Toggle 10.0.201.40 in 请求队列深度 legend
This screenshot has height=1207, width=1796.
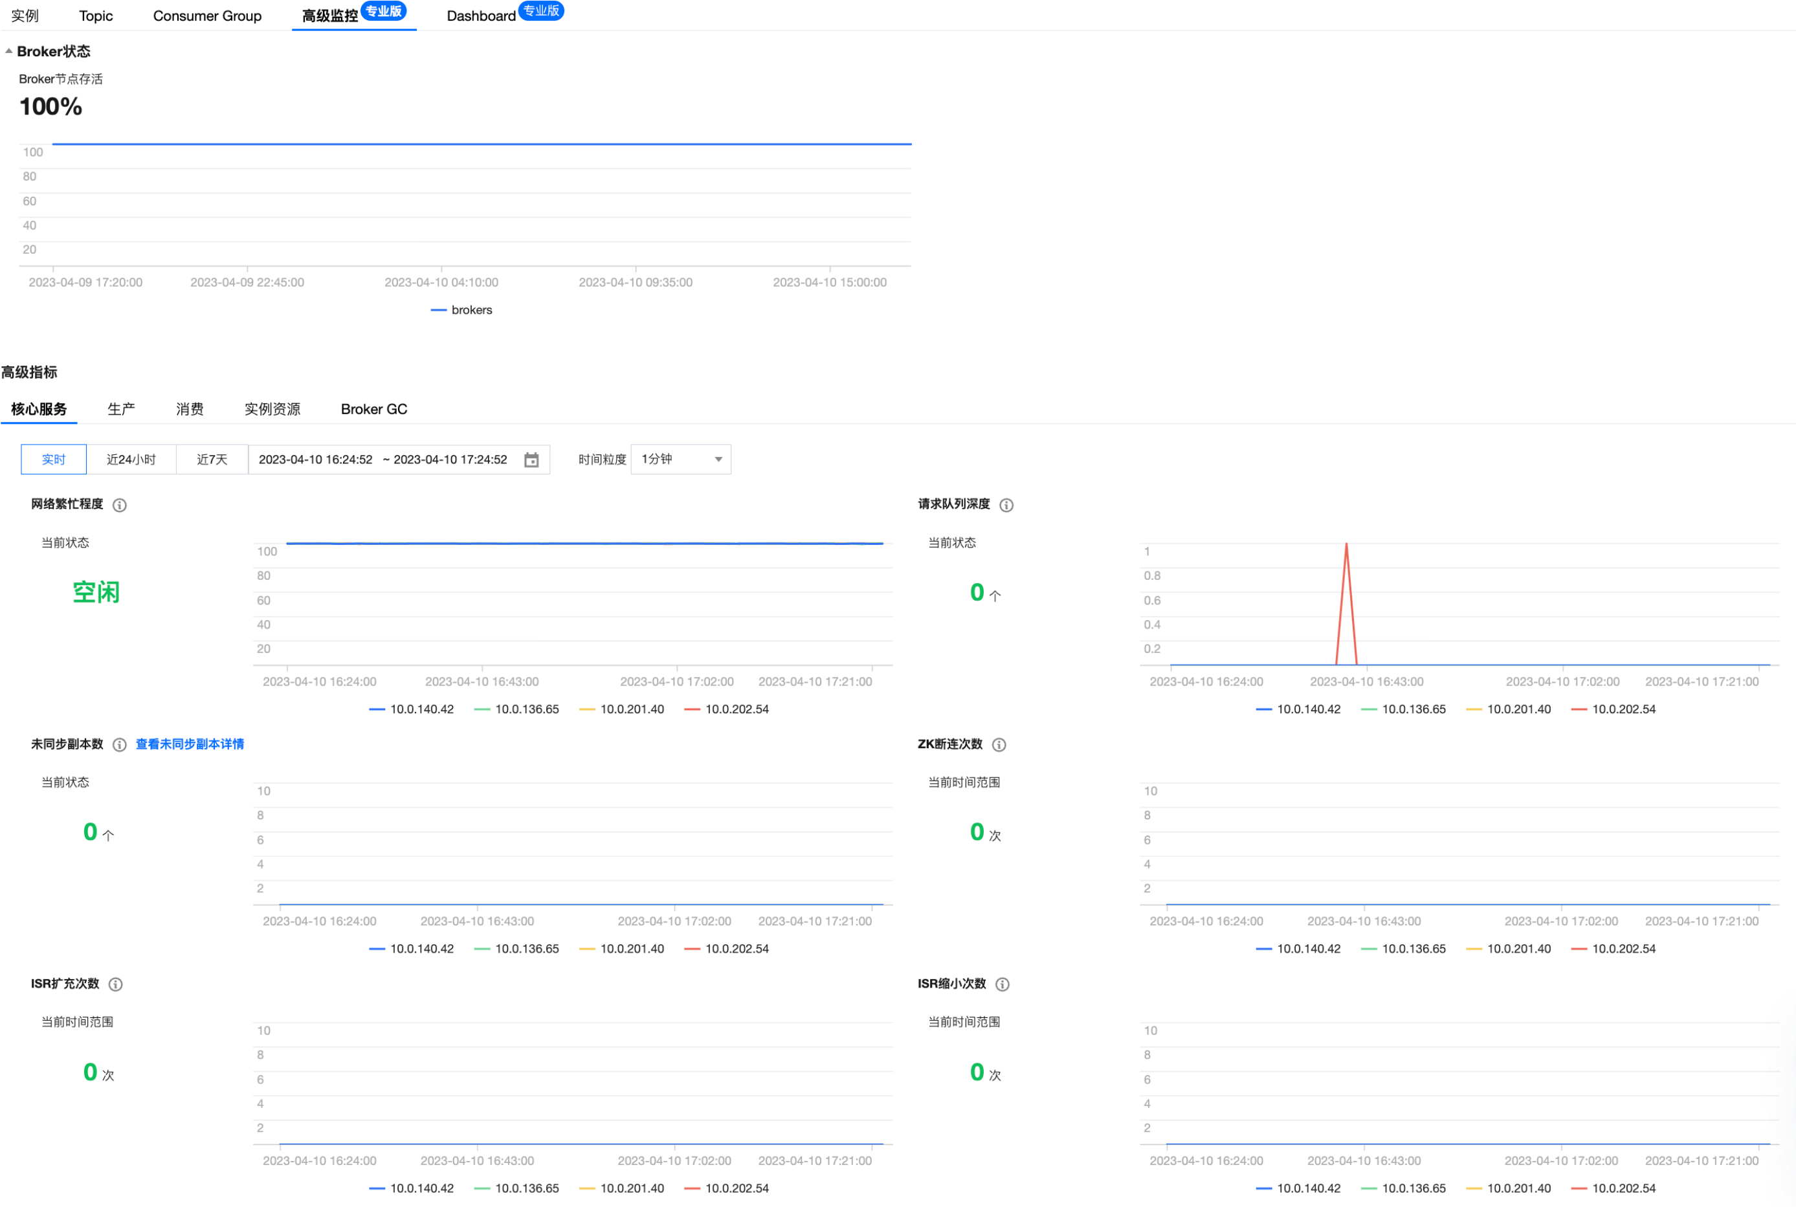tap(1508, 709)
